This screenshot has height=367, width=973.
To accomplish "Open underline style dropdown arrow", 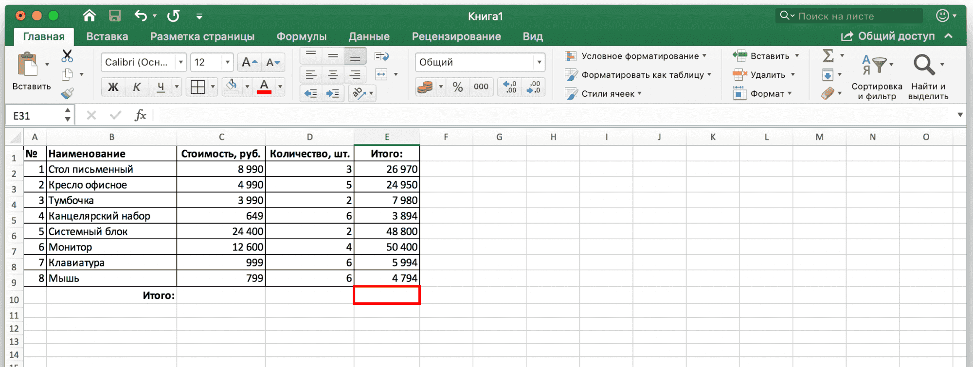I will point(177,87).
